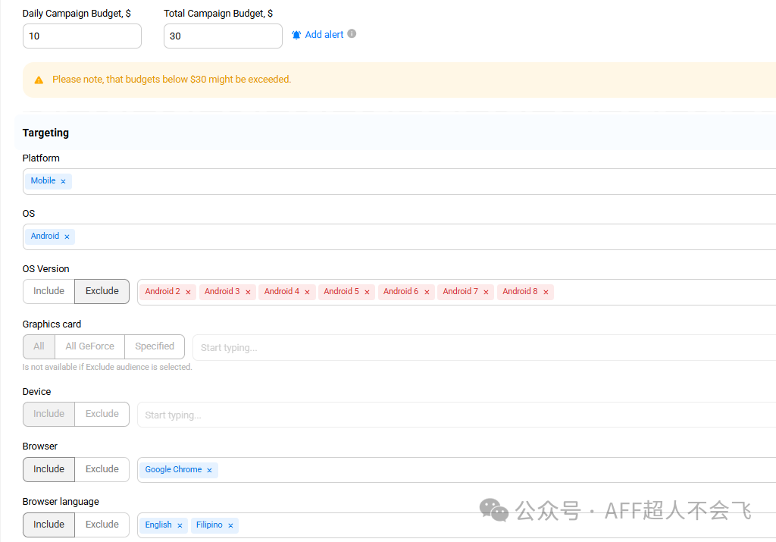The image size is (776, 542).
Task: Remove the Android 8 version tag
Action: (x=546, y=293)
